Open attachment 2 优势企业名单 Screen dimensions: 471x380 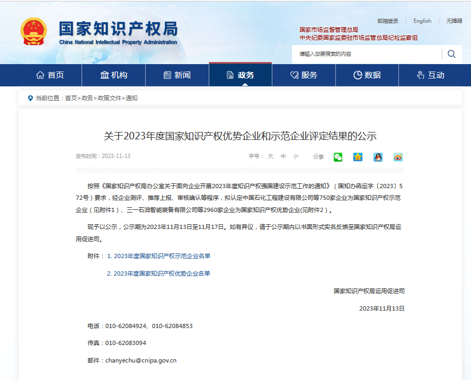158,273
